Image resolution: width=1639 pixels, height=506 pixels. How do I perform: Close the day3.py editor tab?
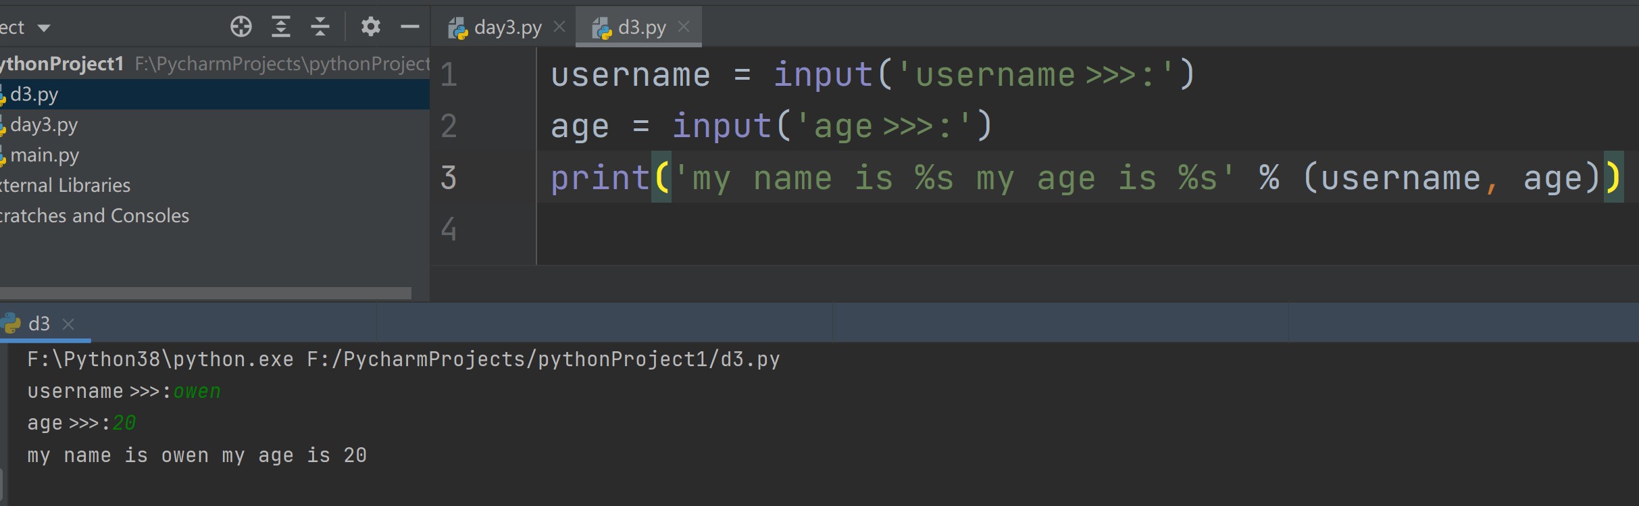click(x=559, y=27)
